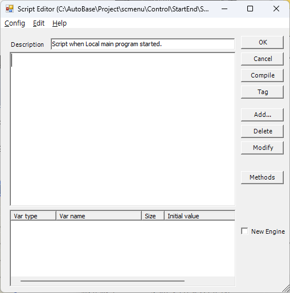The width and height of the screenshot is (290, 293).
Task: Open the Help menu
Action: (59, 23)
